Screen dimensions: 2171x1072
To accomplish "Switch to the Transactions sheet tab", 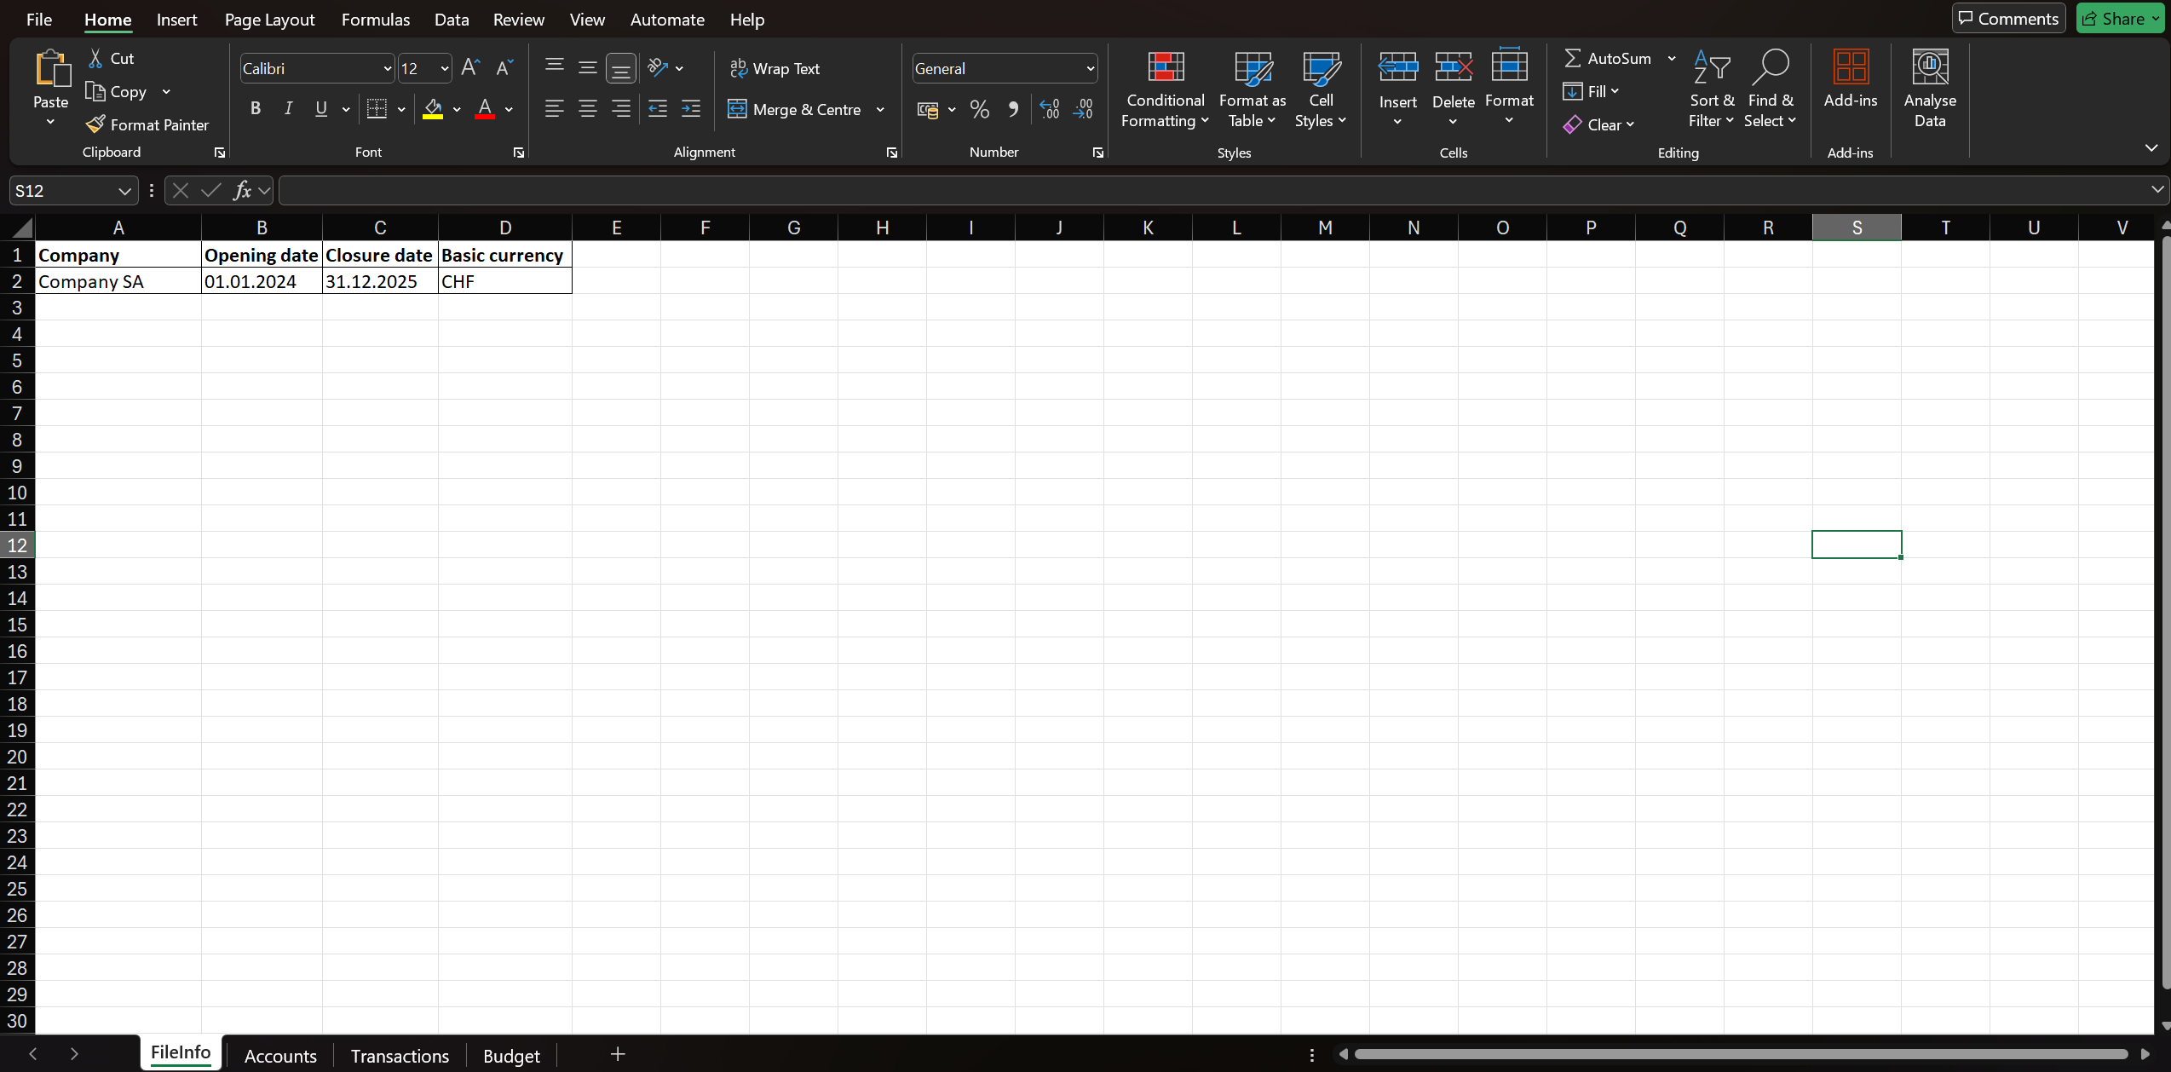I will point(400,1055).
